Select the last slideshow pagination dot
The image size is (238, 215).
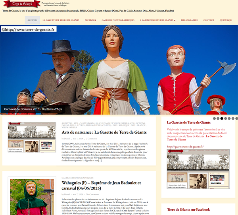pos(236,118)
